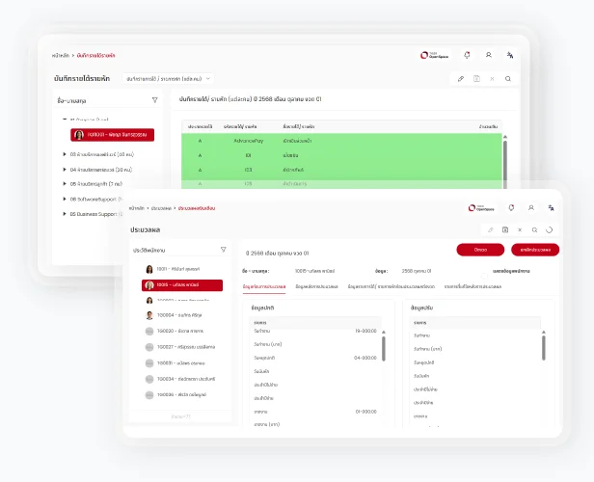Click หน้าหลัก breadcrumb in back window

click(x=61, y=55)
